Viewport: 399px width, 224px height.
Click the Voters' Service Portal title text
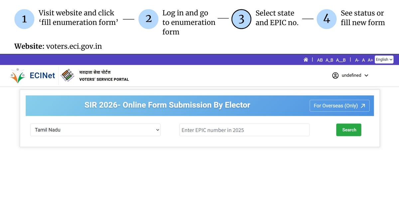pyautogui.click(x=104, y=79)
